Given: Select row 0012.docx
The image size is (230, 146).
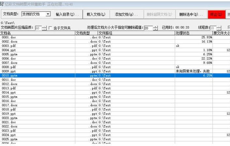Looking at the screenshot, I should (115, 84).
